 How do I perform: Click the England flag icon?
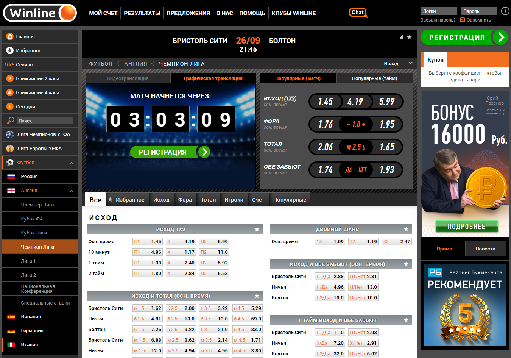pyautogui.click(x=11, y=191)
